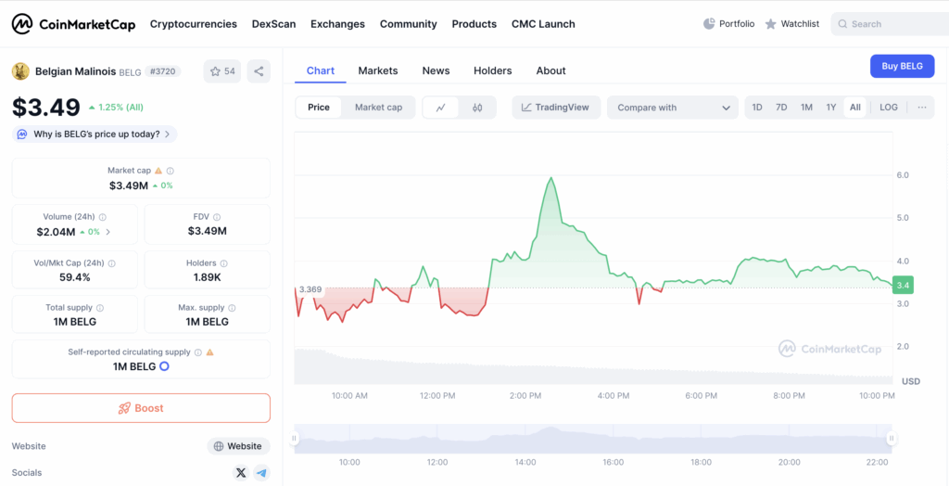Star Belgian Malinois to add to watchlist

[x=222, y=71]
